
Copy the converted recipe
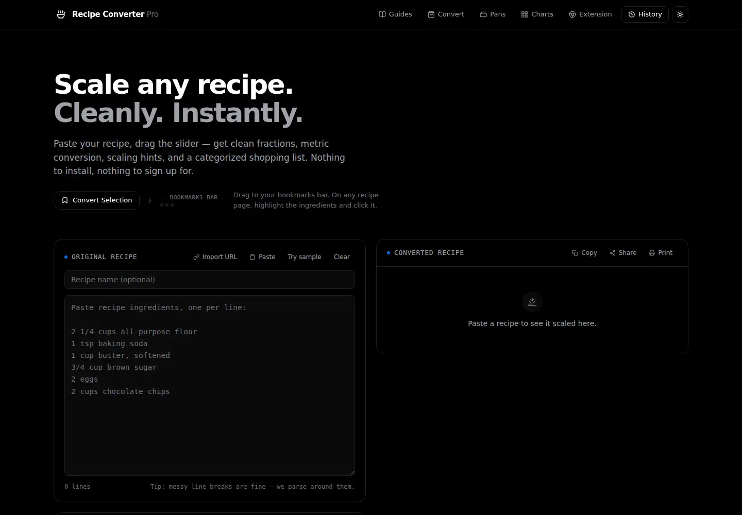click(x=584, y=253)
